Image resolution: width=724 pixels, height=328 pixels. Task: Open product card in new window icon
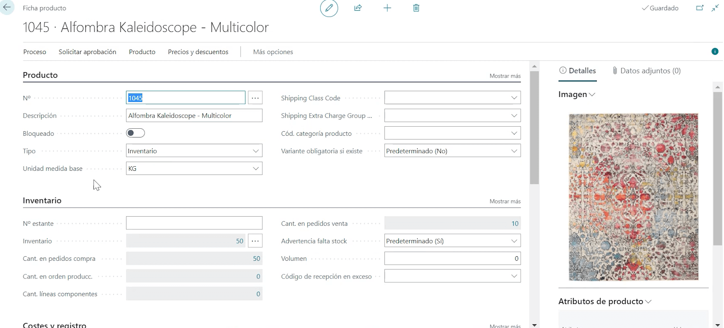[x=700, y=8]
